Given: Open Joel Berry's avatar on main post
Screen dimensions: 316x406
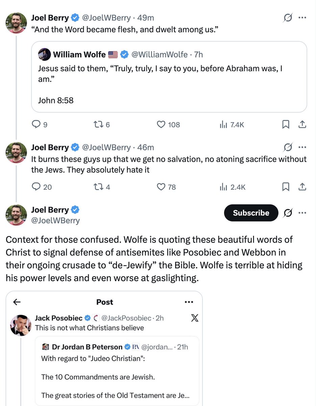Looking at the screenshot, I should 16,215.
